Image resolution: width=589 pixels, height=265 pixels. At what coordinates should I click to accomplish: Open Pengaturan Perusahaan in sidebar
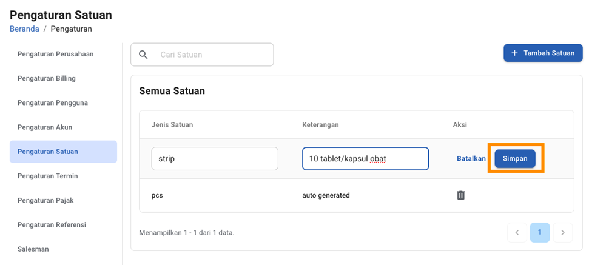pos(55,54)
